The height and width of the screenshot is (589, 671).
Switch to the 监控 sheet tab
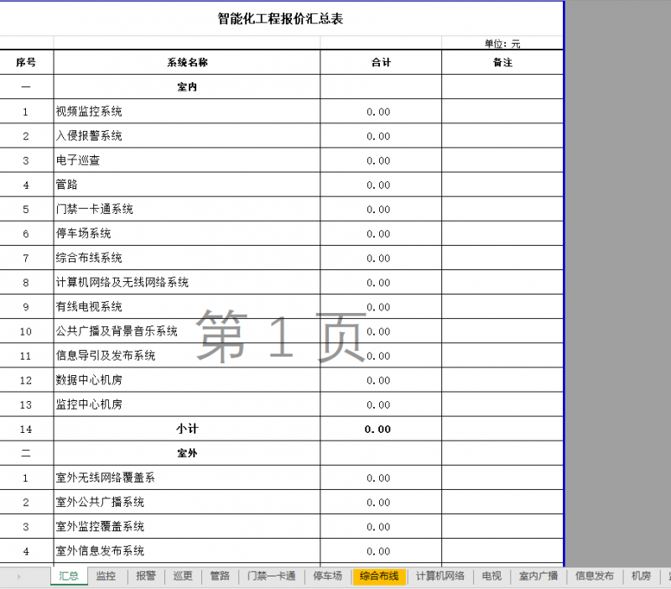[106, 576]
